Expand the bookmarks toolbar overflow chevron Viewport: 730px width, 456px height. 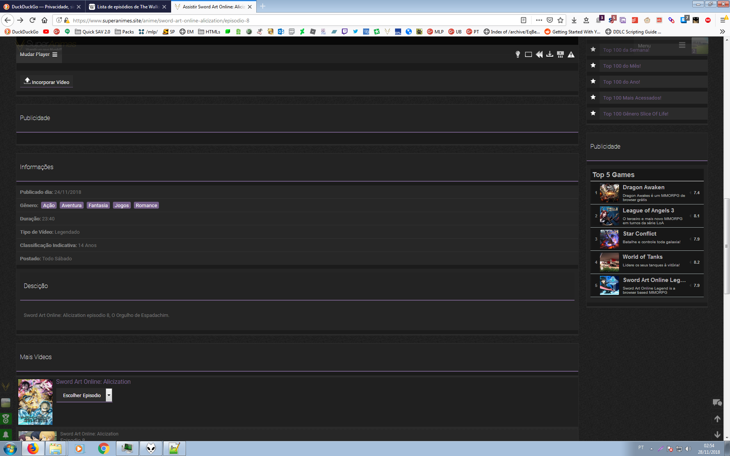click(722, 32)
